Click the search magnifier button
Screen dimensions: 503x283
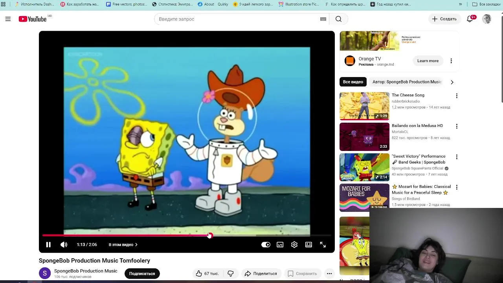[338, 19]
